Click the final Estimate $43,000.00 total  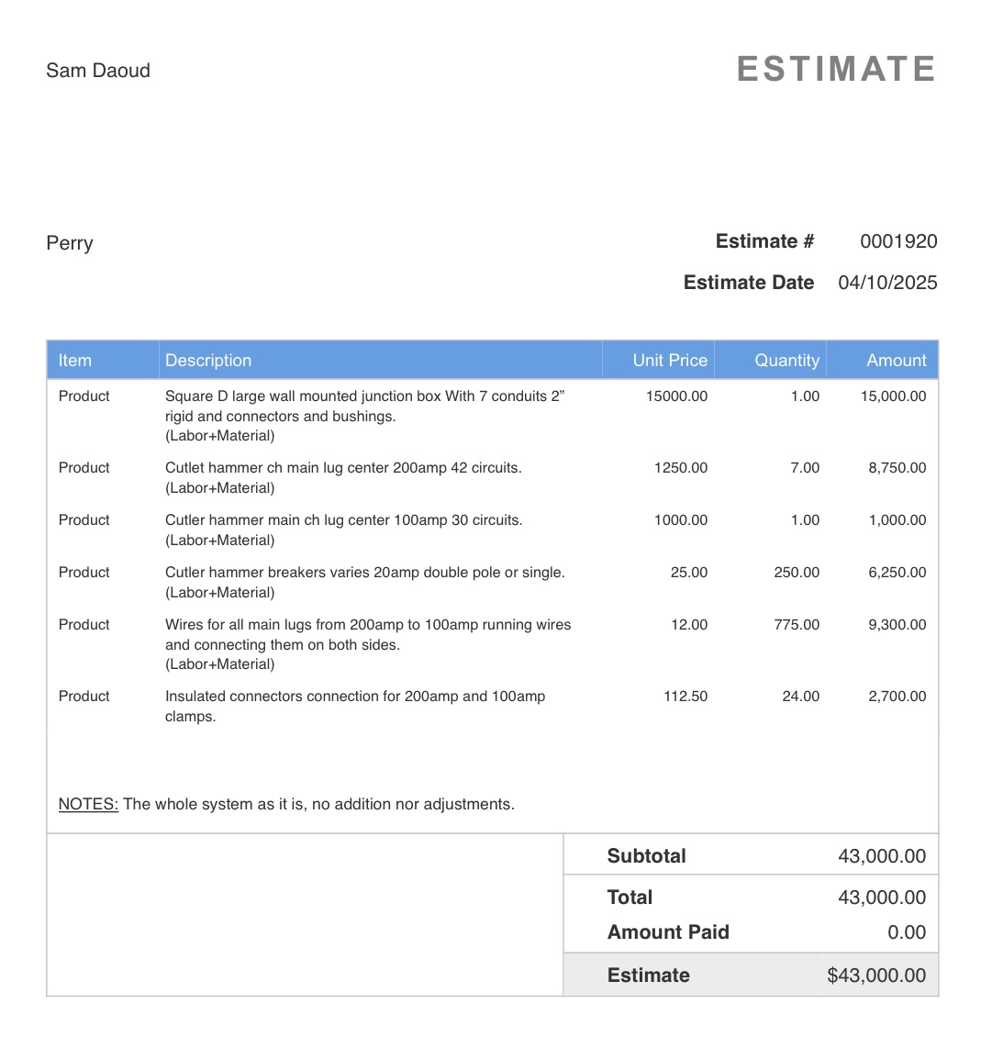point(875,975)
